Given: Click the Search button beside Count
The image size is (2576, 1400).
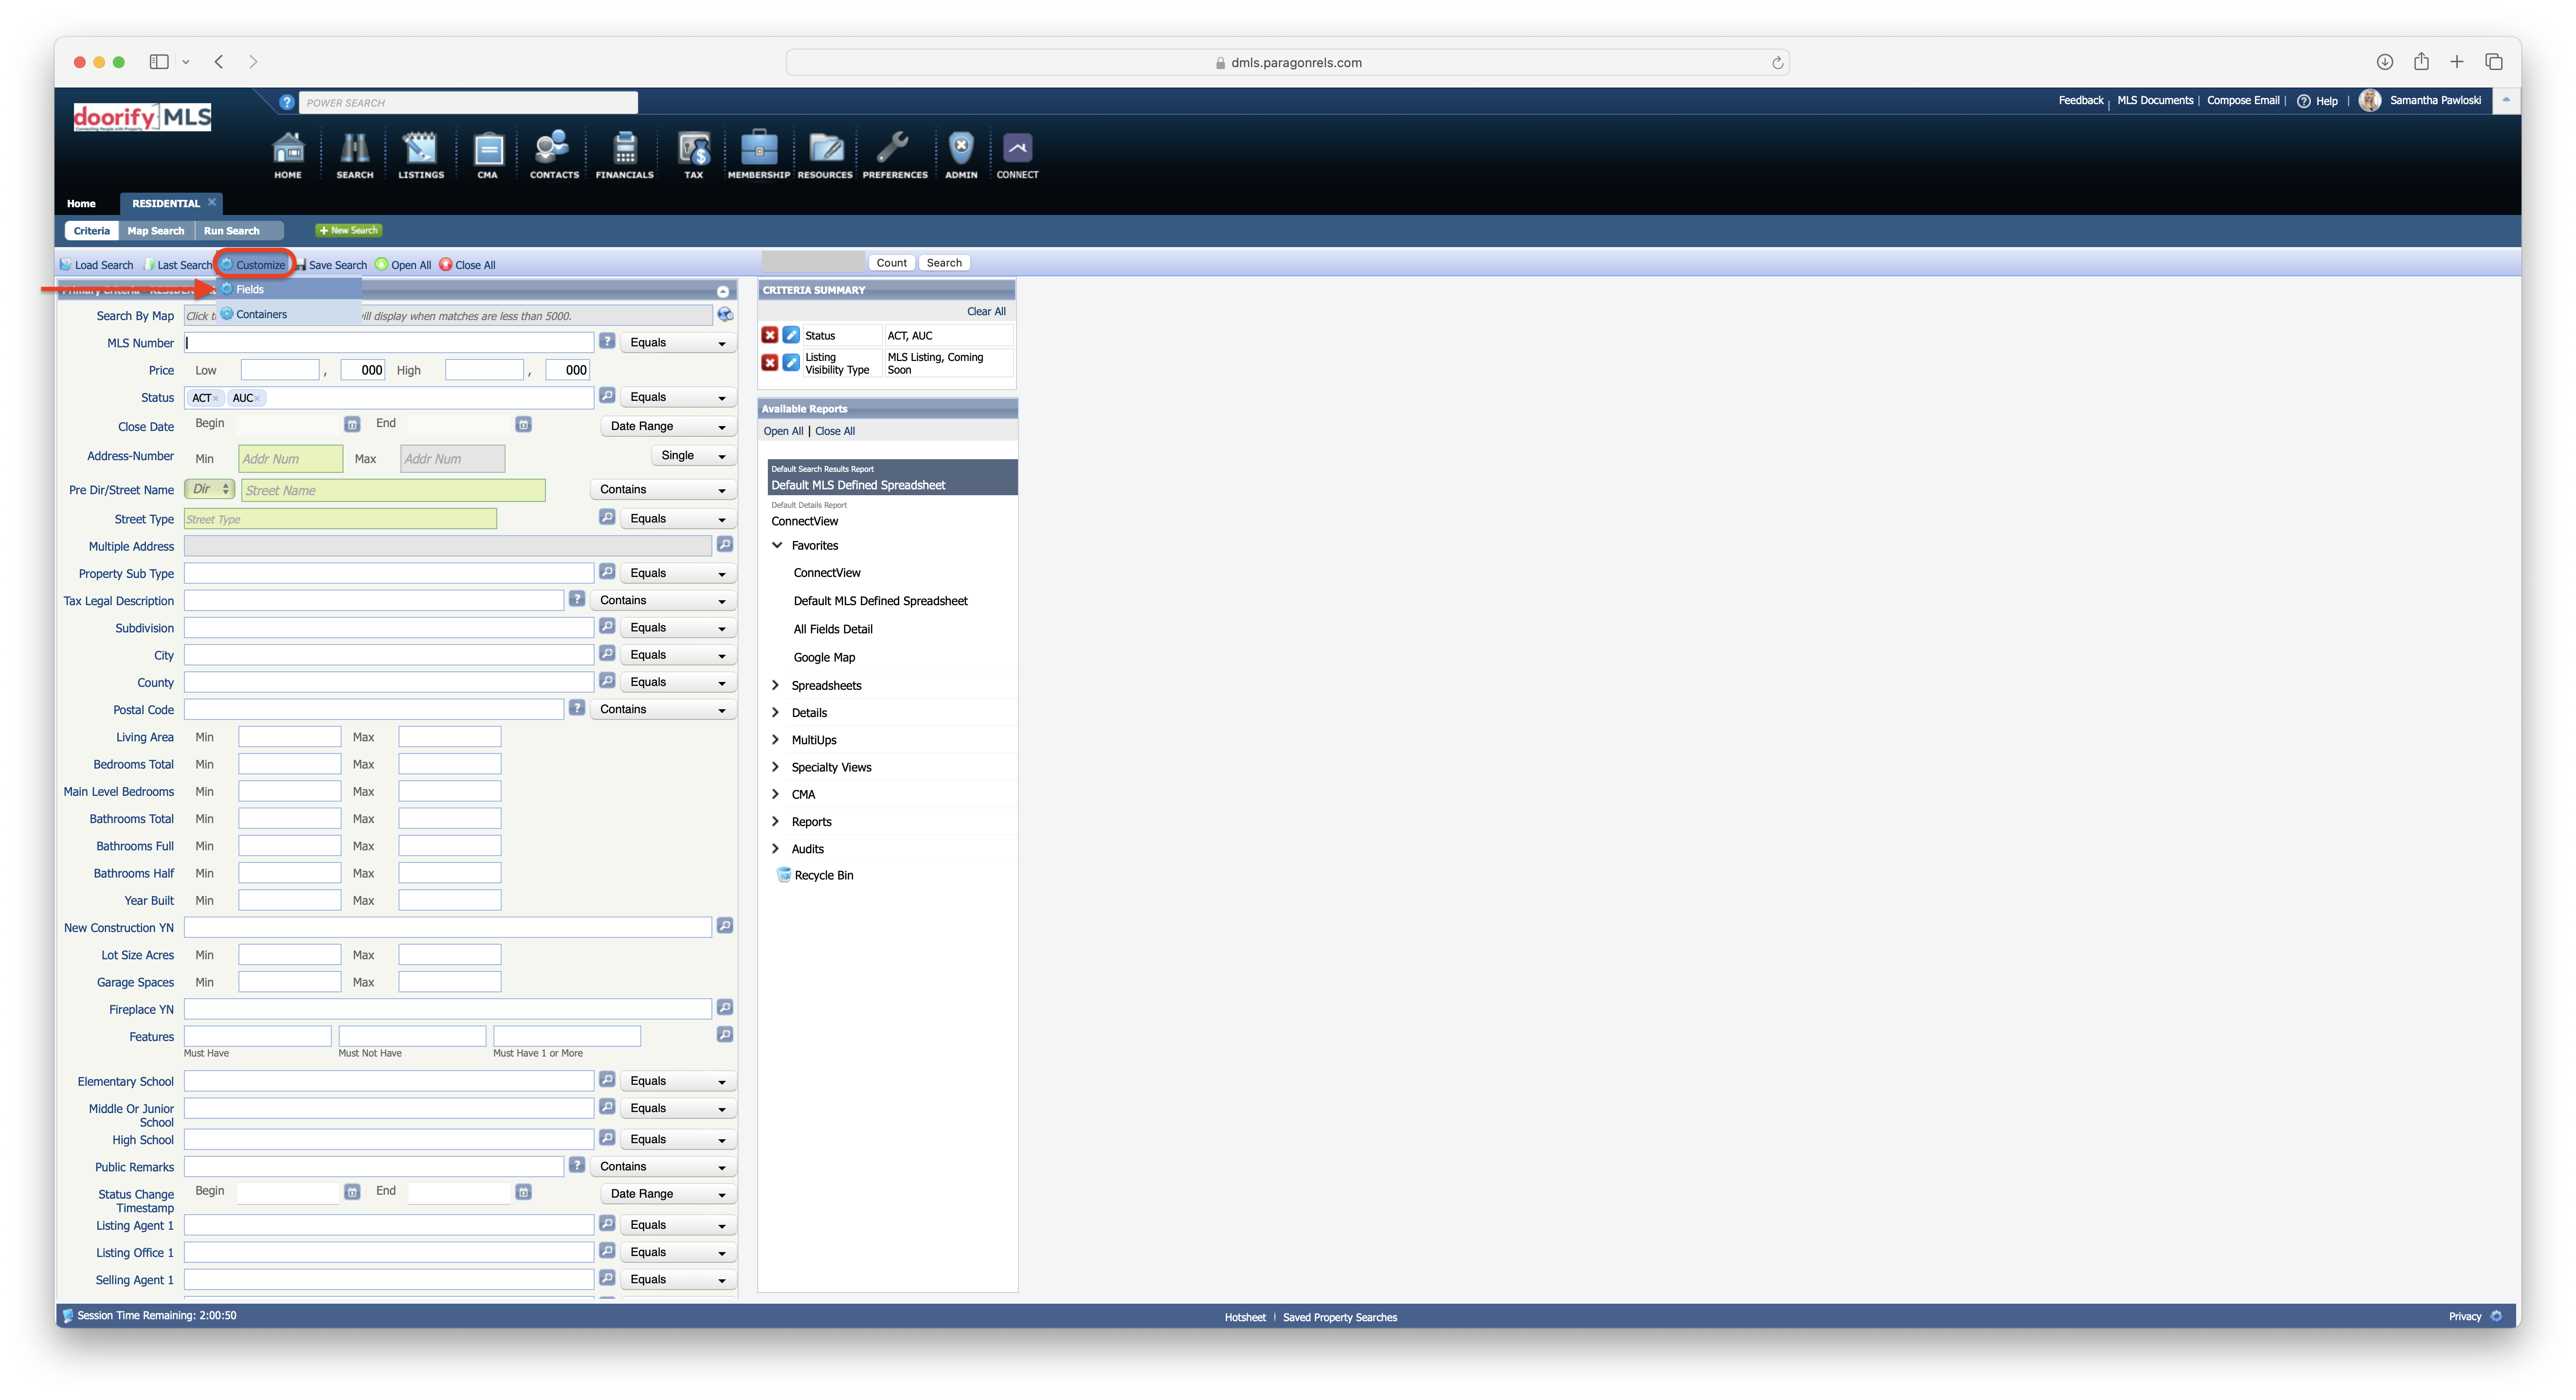Looking at the screenshot, I should point(944,263).
